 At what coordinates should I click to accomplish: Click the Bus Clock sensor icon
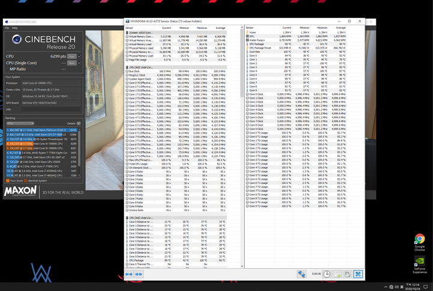pyautogui.click(x=127, y=71)
